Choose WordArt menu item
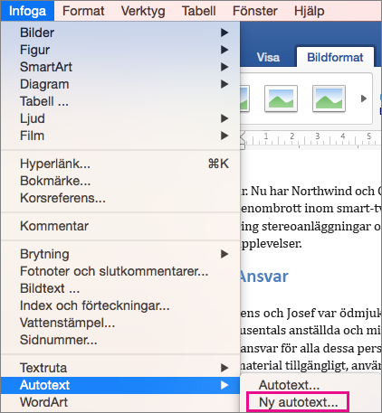The height and width of the screenshot is (413, 382). pyautogui.click(x=120, y=402)
